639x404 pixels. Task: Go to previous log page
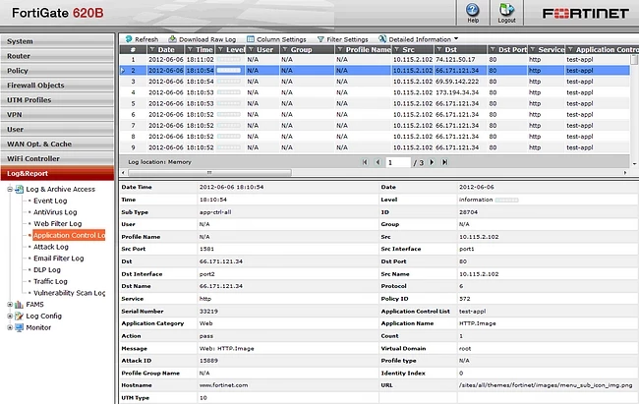(x=378, y=162)
